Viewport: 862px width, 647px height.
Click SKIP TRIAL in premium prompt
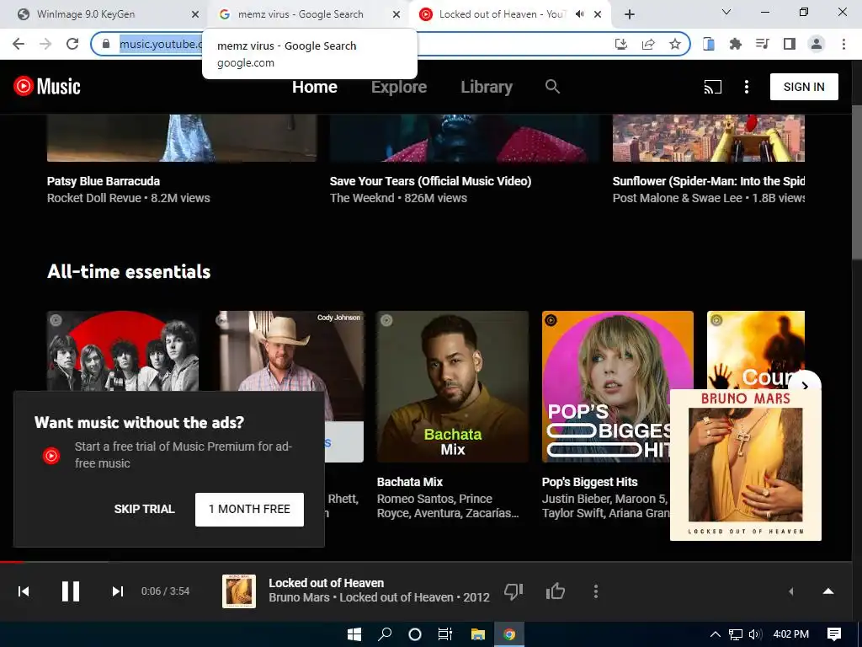[x=144, y=509]
